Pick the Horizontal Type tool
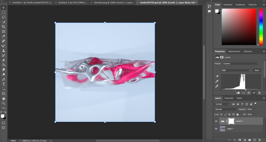 point(4,84)
